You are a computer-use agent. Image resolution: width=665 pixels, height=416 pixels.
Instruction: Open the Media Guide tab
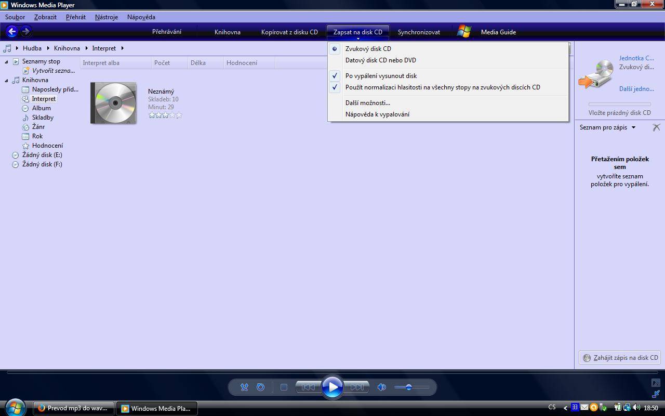(498, 32)
